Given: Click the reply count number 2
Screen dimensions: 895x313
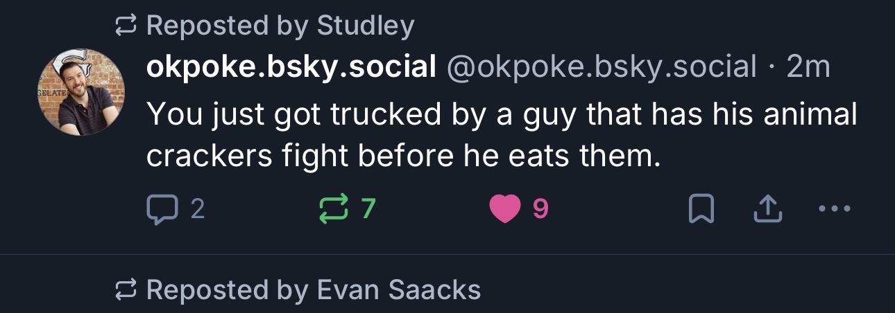Looking at the screenshot, I should (197, 209).
